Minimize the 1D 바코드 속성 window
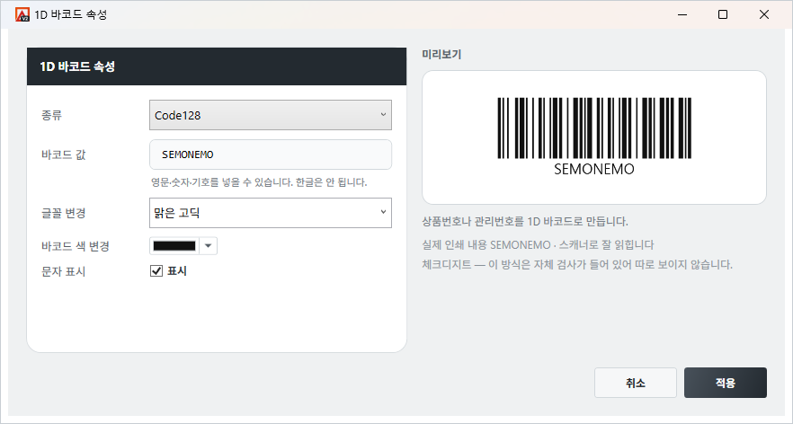793x424 pixels. [x=682, y=14]
